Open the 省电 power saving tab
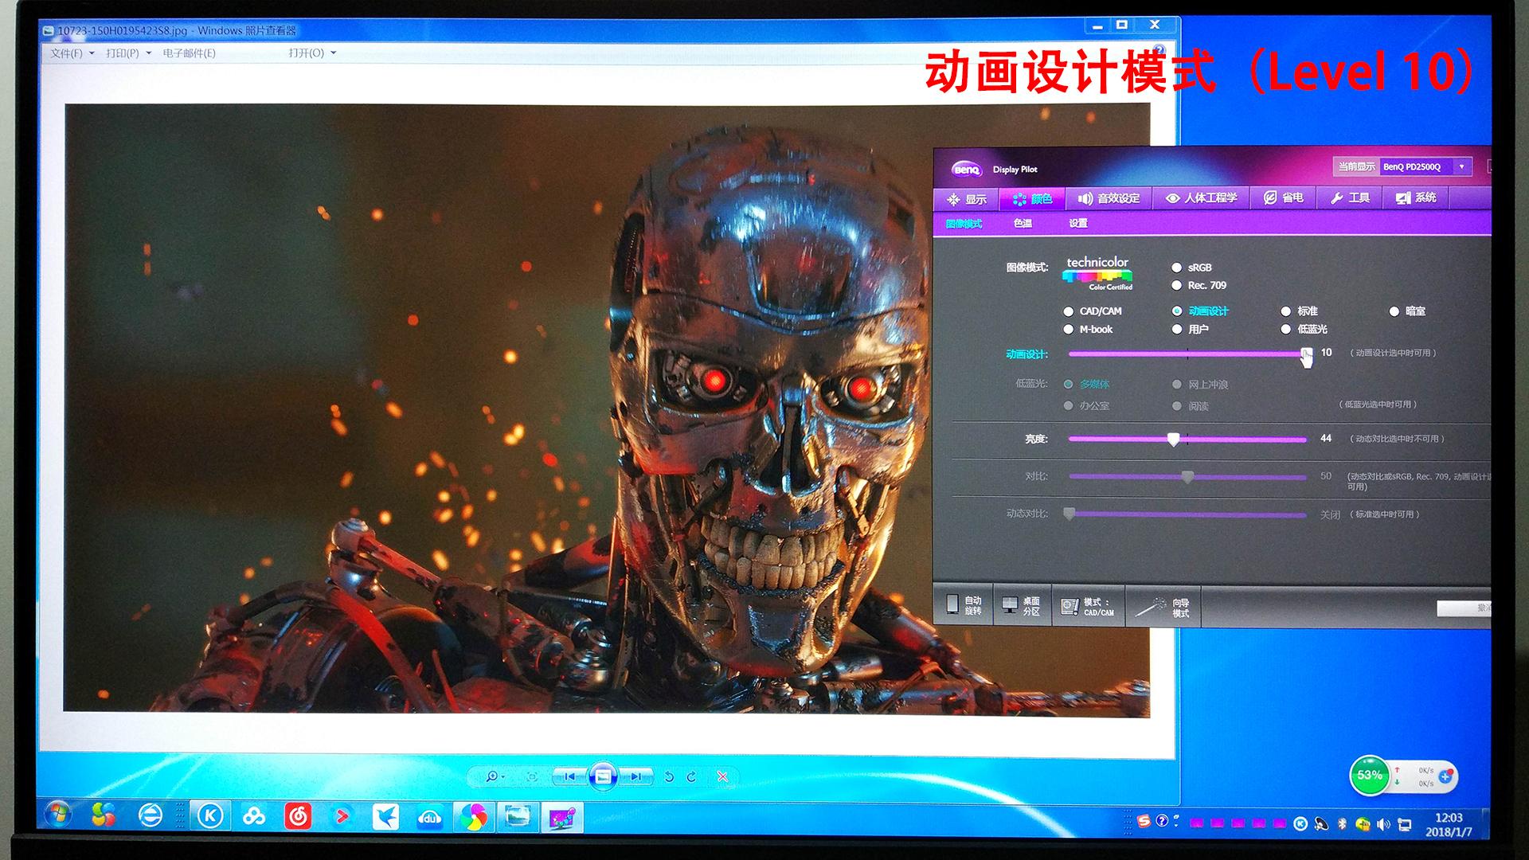The width and height of the screenshot is (1529, 860). (1283, 197)
